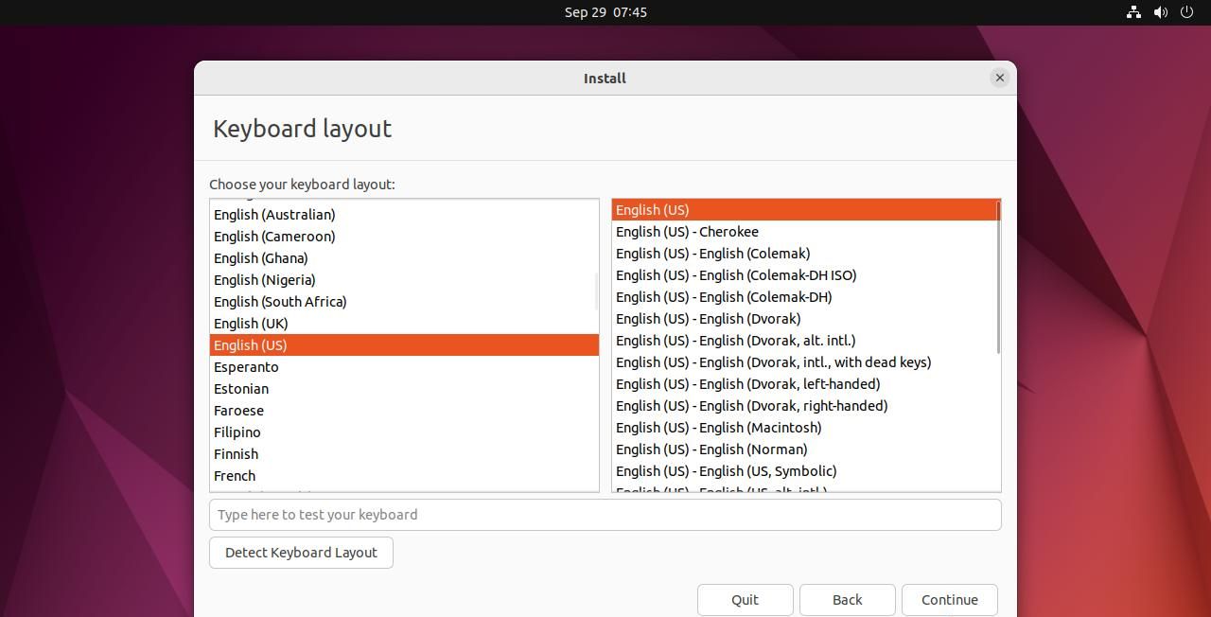
Task: Pick Esperanto in the left list
Action: 246,367
